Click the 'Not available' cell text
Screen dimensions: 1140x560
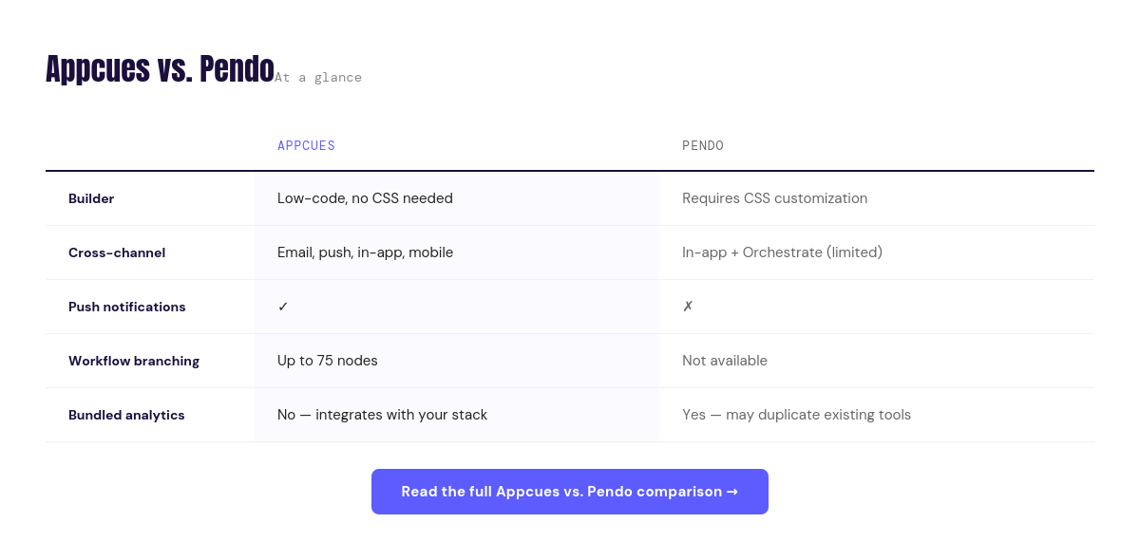(724, 361)
